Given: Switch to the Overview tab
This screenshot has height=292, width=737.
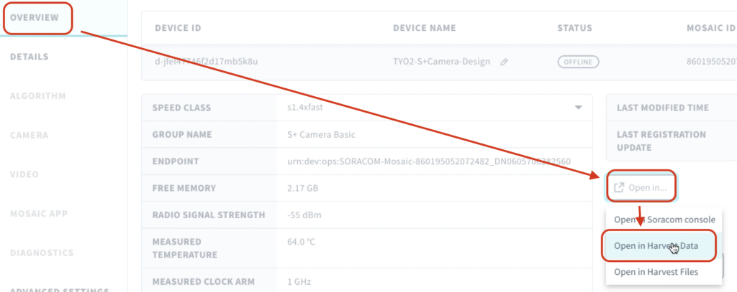Looking at the screenshot, I should point(35,17).
